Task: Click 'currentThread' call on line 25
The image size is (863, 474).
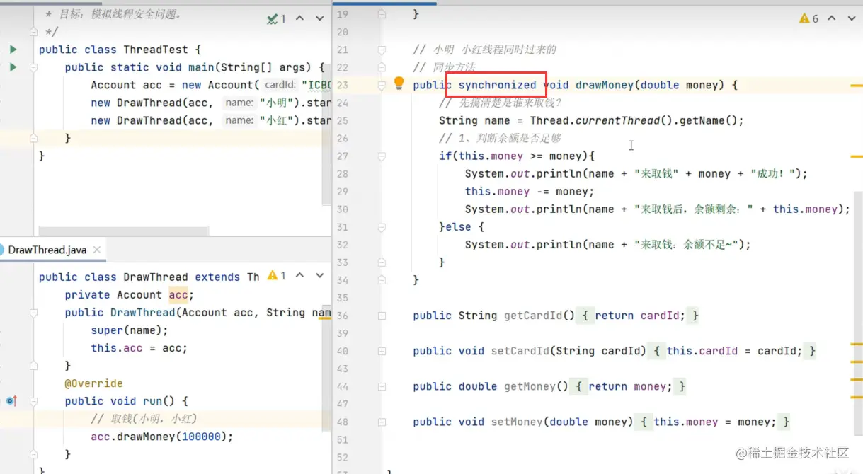Action: 617,120
